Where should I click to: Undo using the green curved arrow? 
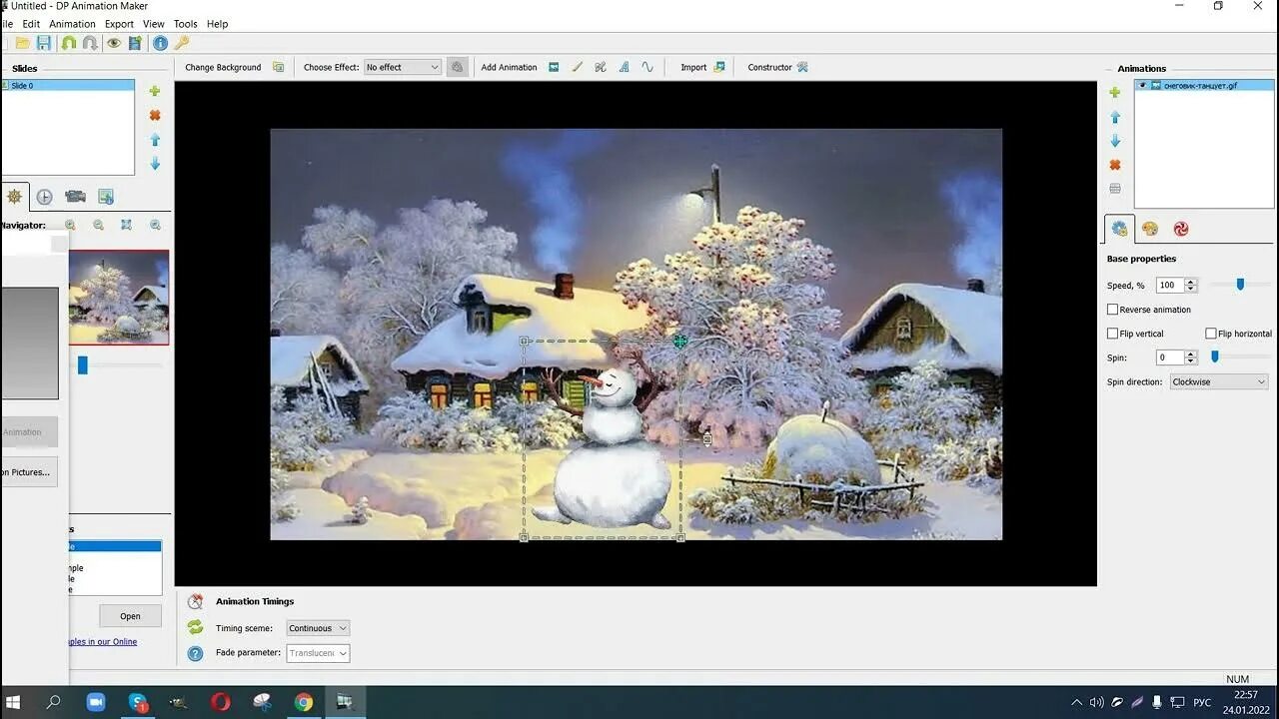(x=68, y=43)
